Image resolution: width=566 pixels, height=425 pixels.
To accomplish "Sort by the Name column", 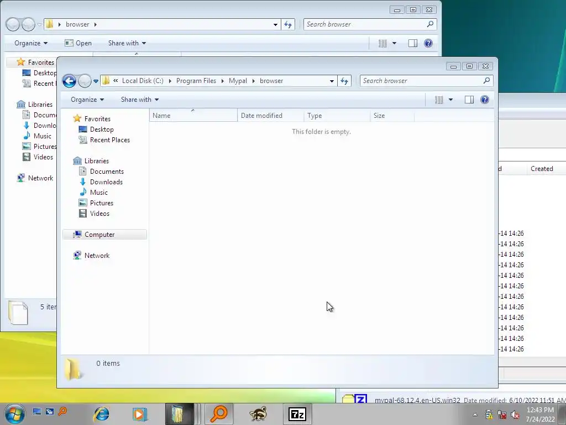I will pos(193,116).
